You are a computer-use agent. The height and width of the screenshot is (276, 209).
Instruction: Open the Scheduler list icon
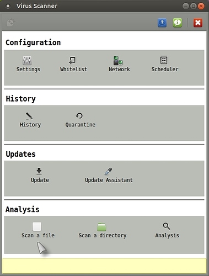click(164, 60)
